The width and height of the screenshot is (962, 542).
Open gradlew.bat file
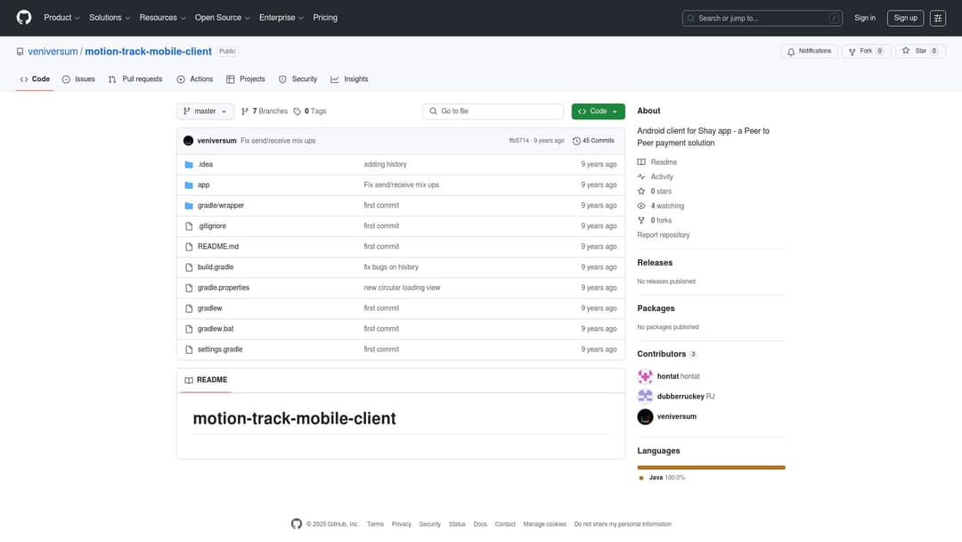pos(216,329)
